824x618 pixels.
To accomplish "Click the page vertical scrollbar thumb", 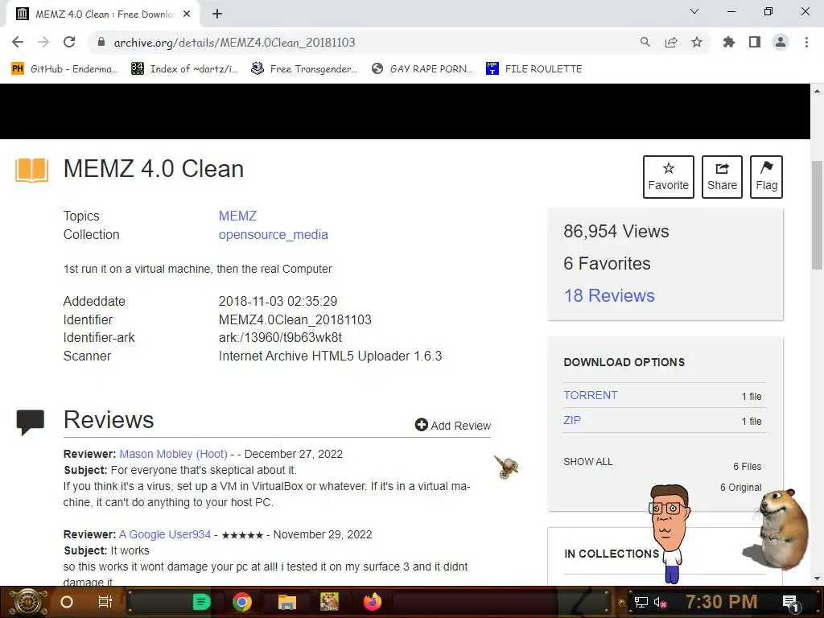I will coord(817,215).
